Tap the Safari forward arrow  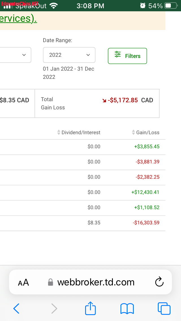point(54,309)
